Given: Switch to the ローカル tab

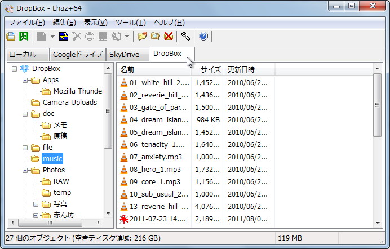Looking at the screenshot, I should 28,55.
